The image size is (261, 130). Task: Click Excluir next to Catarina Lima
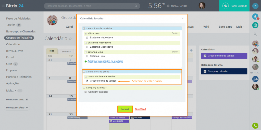(175, 52)
